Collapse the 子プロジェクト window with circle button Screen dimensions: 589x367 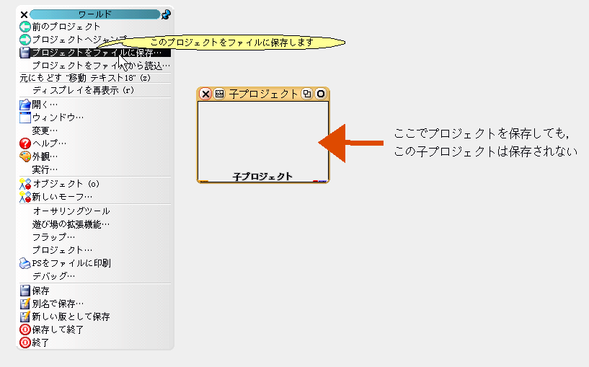(321, 94)
